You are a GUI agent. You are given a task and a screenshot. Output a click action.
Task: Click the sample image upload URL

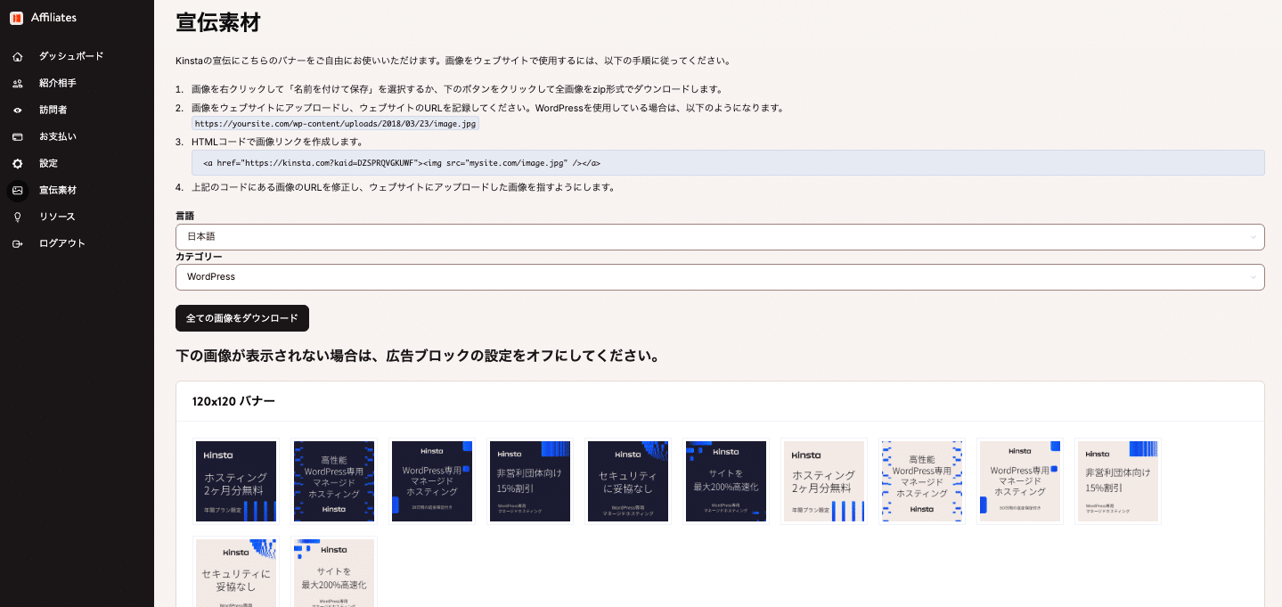(x=335, y=124)
